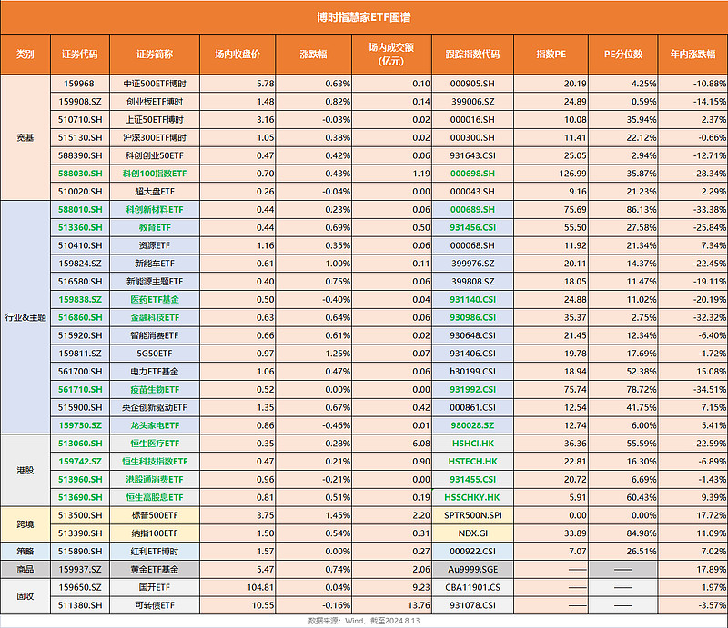Click the green name 龙头家电ETF
728x628 pixels.
click(155, 425)
